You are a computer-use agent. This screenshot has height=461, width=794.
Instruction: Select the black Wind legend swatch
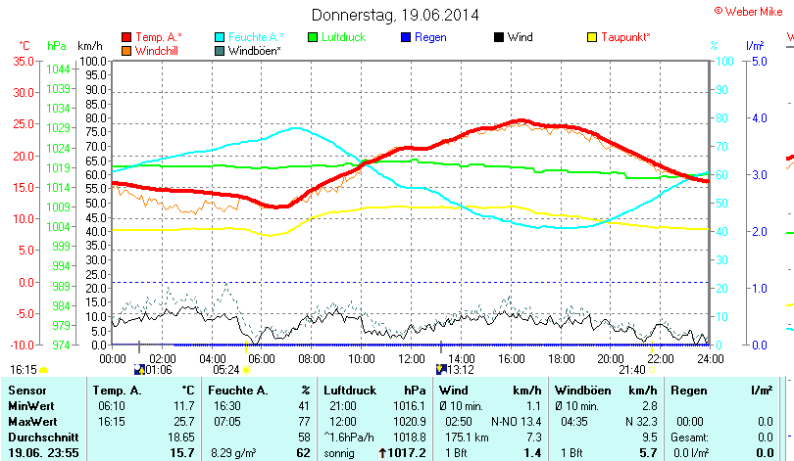tap(500, 37)
